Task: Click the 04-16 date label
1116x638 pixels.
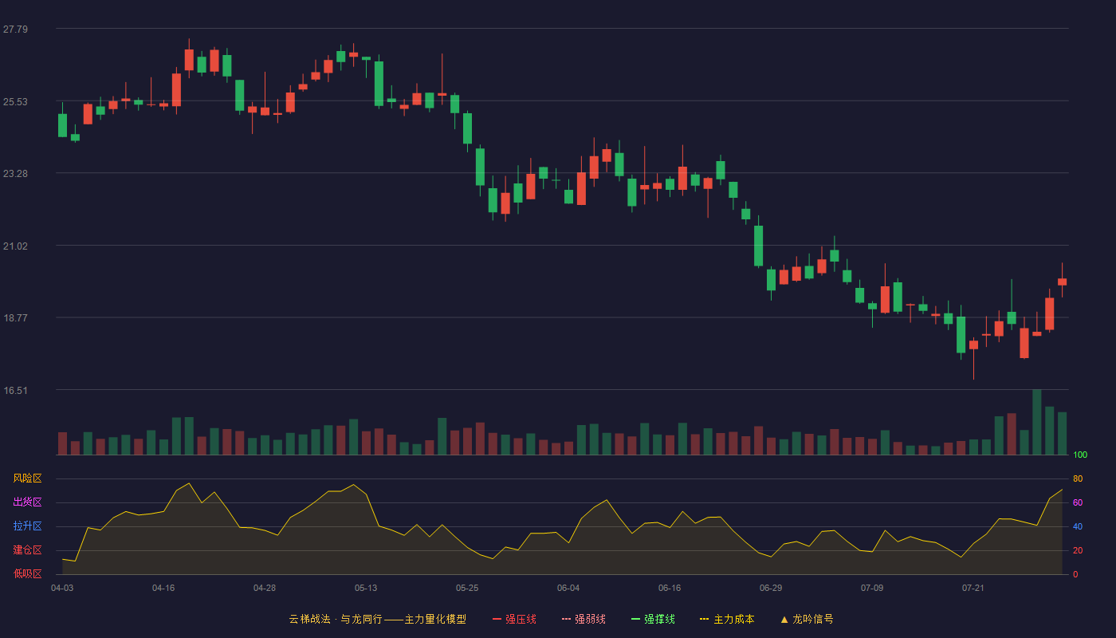Action: click(x=163, y=588)
